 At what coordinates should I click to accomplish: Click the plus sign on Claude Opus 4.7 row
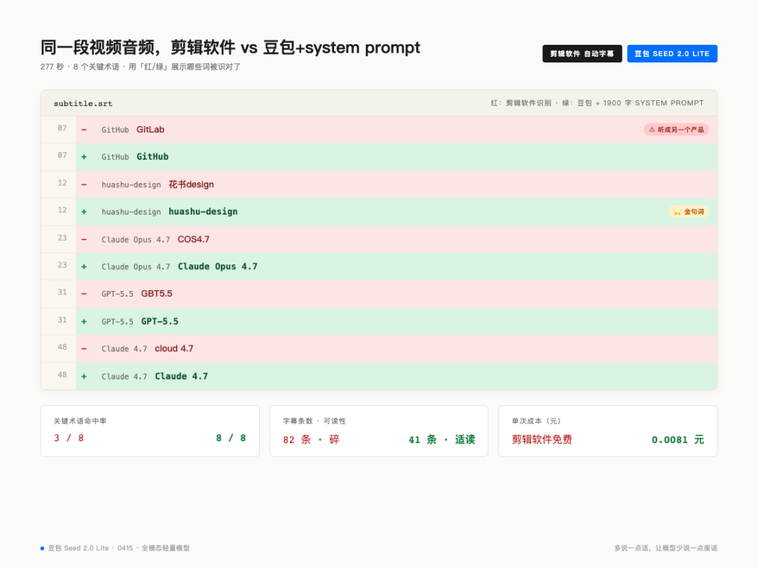pyautogui.click(x=84, y=266)
